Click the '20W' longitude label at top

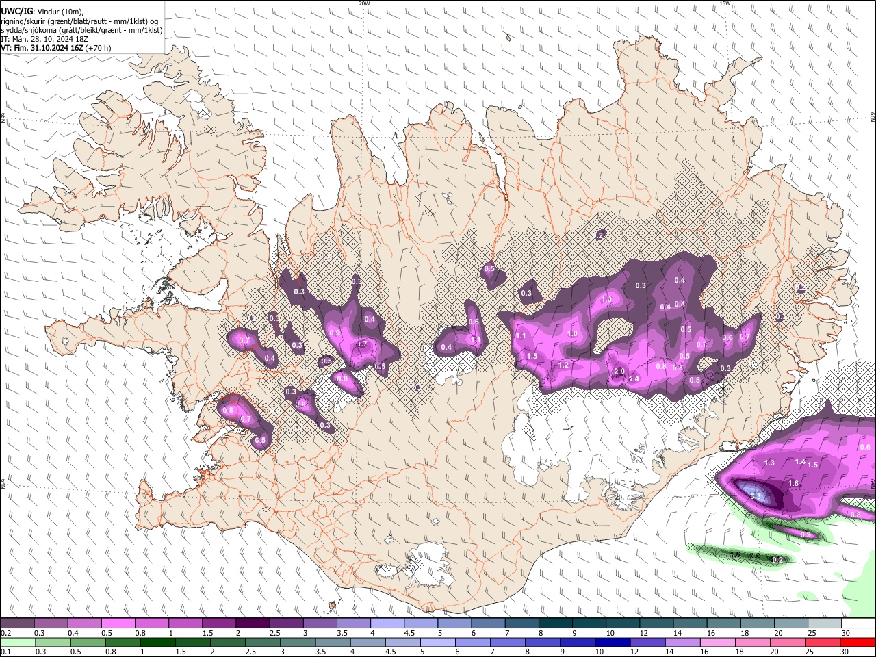pyautogui.click(x=364, y=3)
